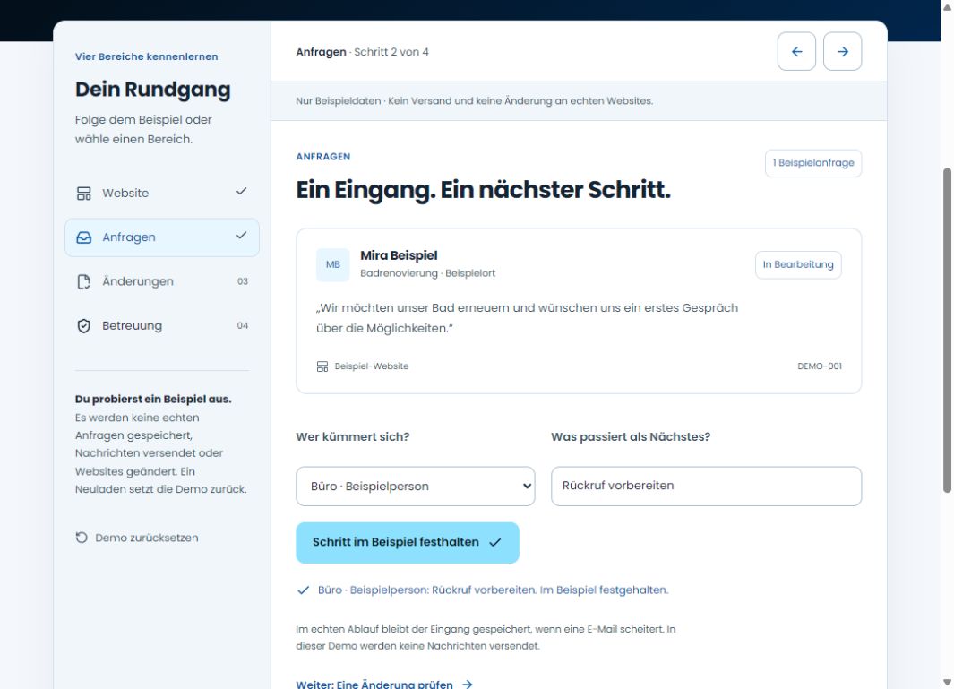Click the blue confirmation checkmark icon
The width and height of the screenshot is (954, 689).
(303, 590)
